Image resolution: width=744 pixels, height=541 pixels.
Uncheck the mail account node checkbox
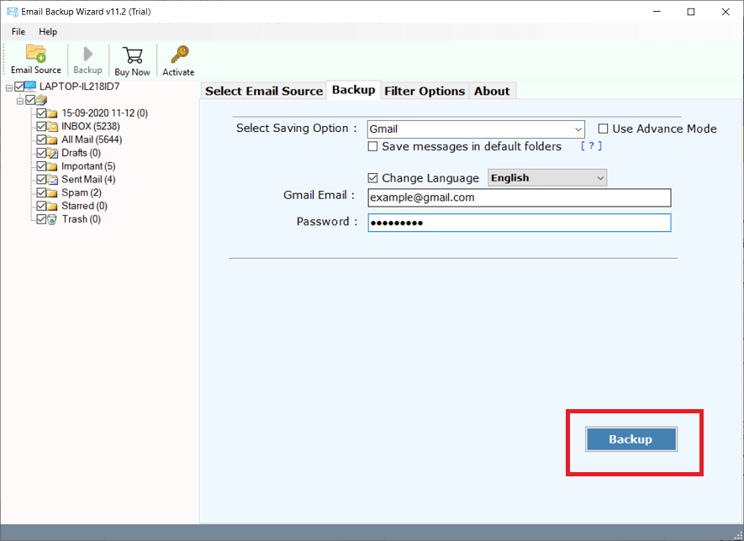coord(30,100)
